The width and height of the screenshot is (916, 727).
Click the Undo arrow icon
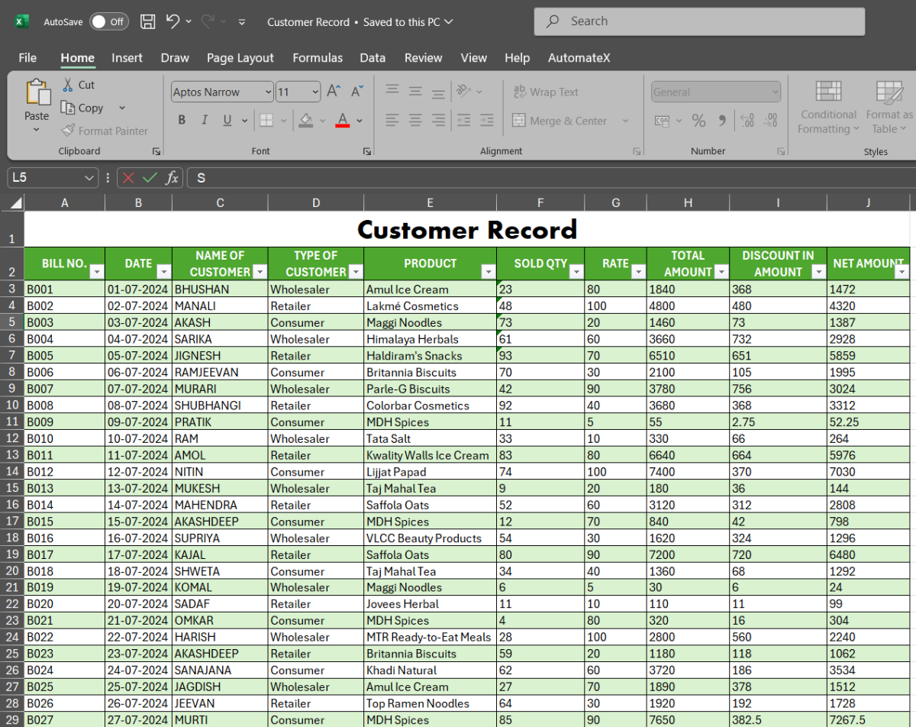pos(173,22)
